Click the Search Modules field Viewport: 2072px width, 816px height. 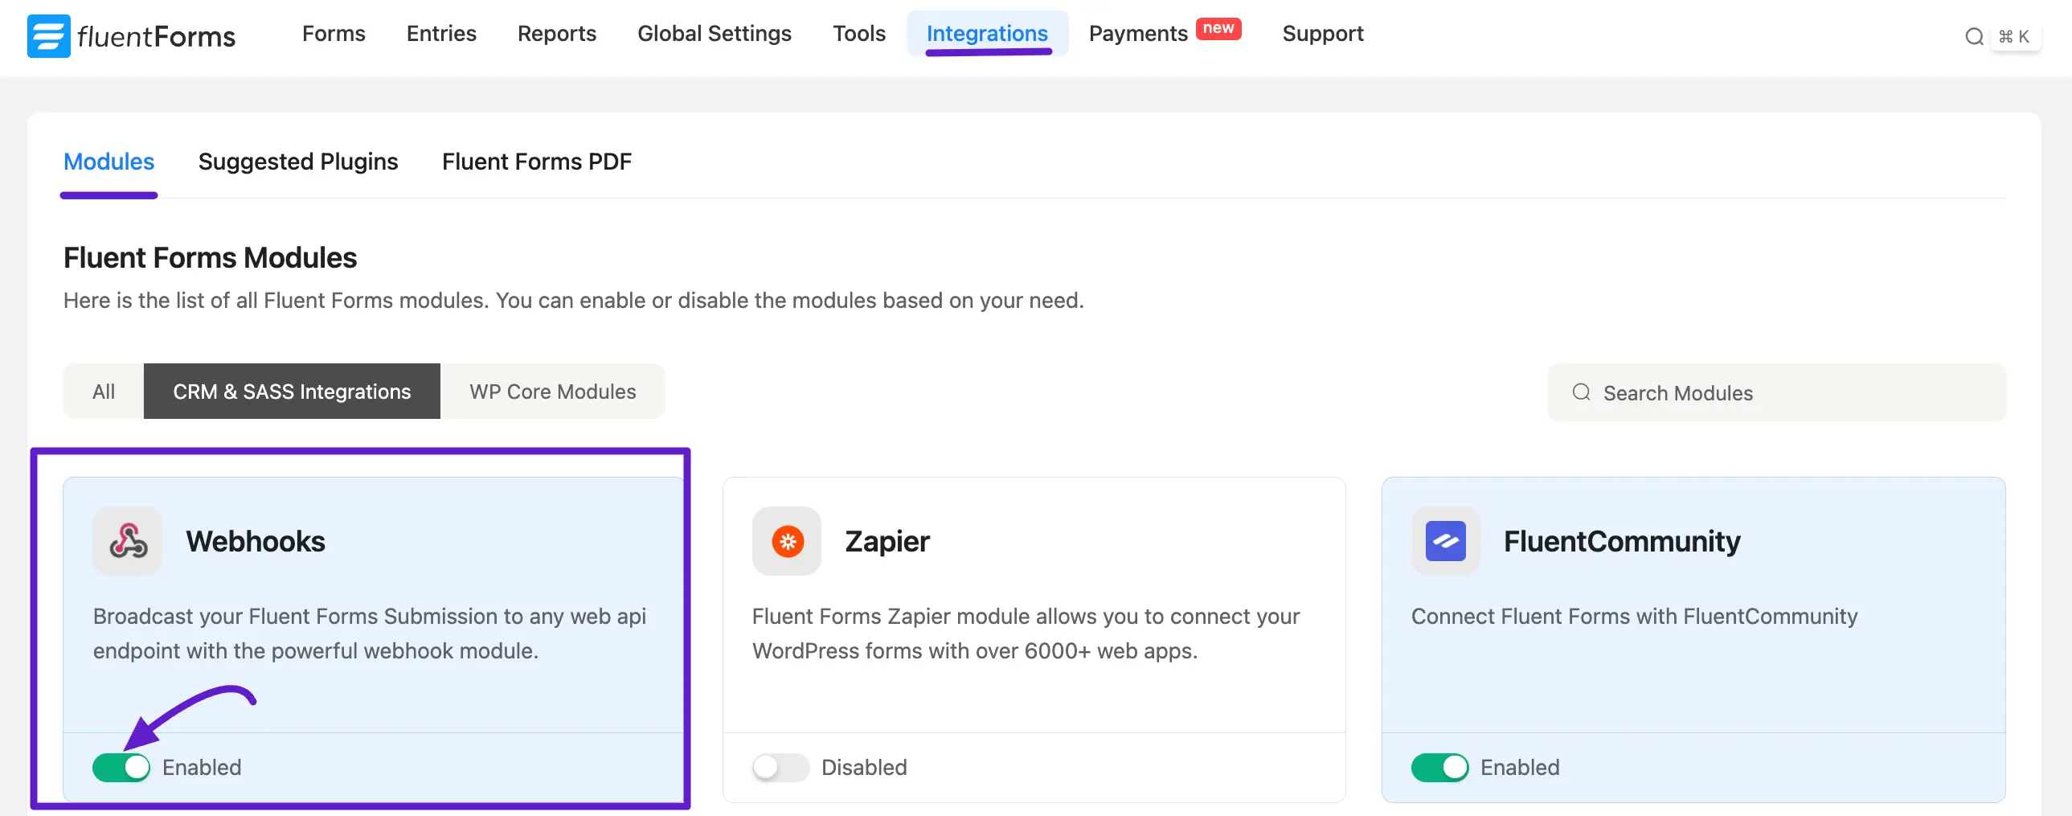1776,392
